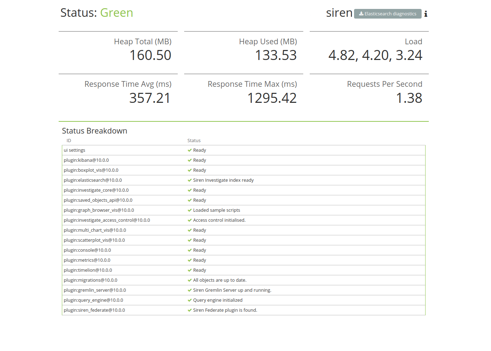Select the ID column header

coord(69,140)
